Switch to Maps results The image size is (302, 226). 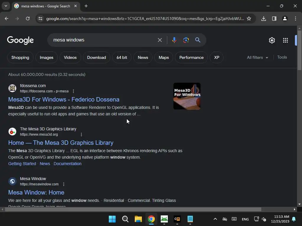click(164, 57)
